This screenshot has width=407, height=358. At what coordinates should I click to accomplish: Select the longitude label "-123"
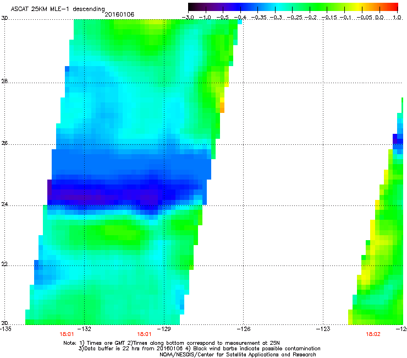pos(324,329)
